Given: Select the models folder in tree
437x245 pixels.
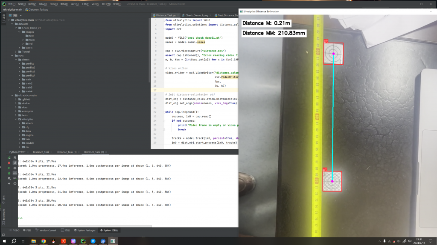Looking at the screenshot, I should 28,143.
